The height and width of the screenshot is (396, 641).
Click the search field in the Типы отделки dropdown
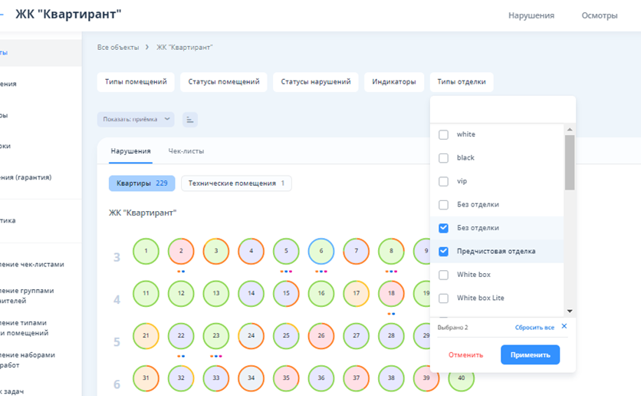(502, 110)
